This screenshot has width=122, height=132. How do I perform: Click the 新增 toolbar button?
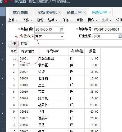pyautogui.click(x=40, y=20)
